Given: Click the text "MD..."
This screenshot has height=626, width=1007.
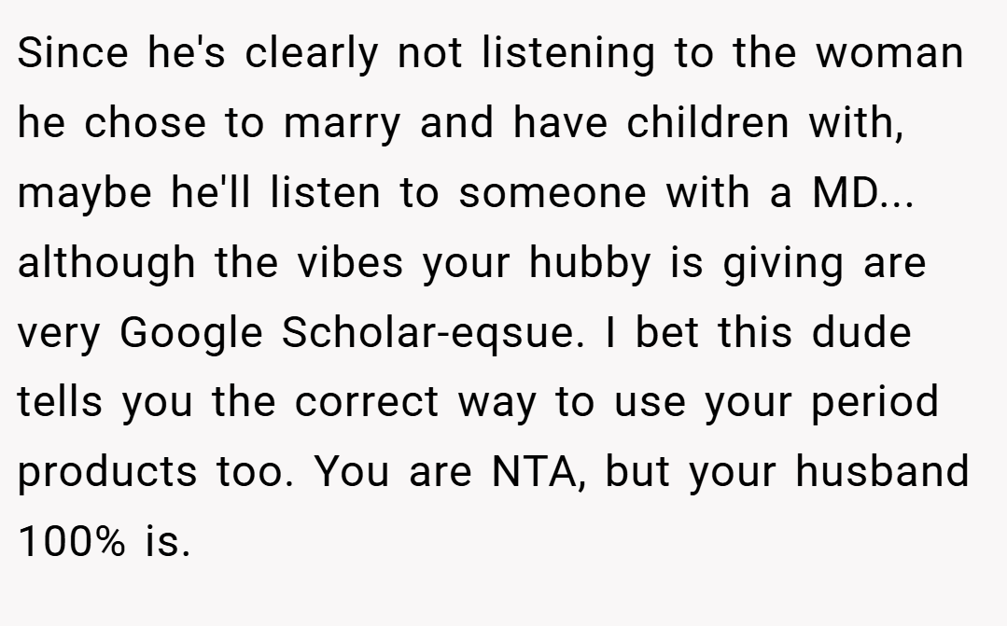Looking at the screenshot, I should [863, 192].
